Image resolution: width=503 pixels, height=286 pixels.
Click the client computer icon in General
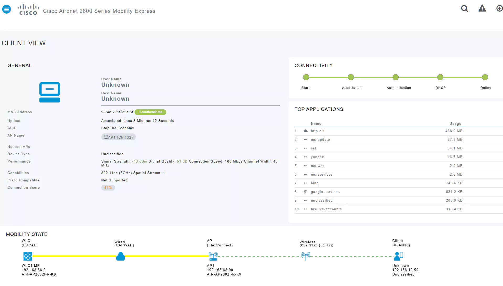click(50, 92)
